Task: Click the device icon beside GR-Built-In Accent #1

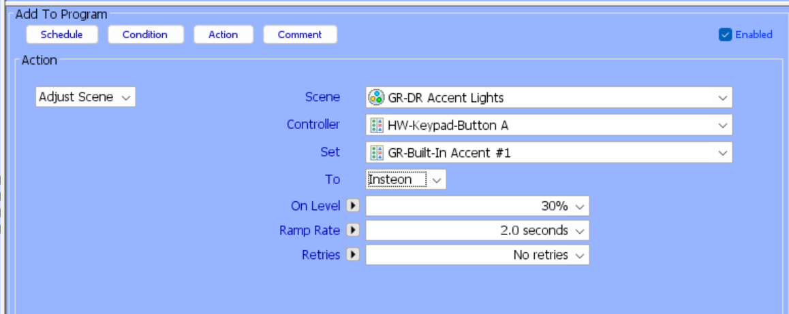Action: coord(376,153)
